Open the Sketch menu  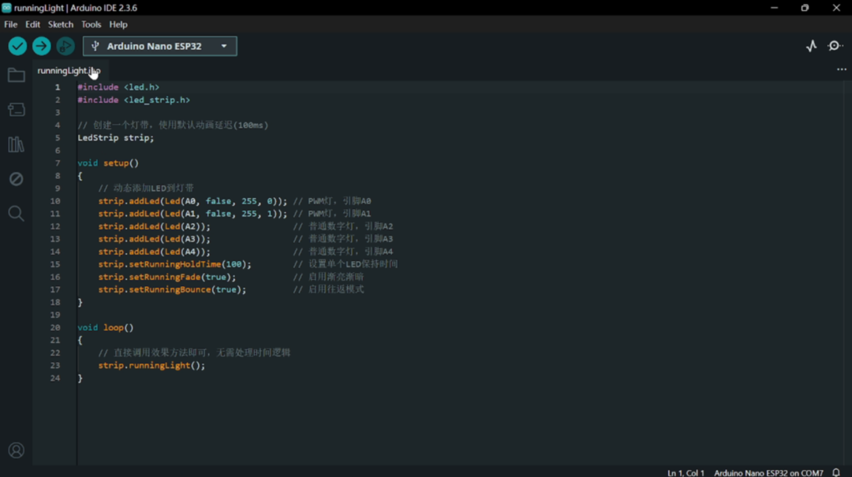[x=61, y=24]
